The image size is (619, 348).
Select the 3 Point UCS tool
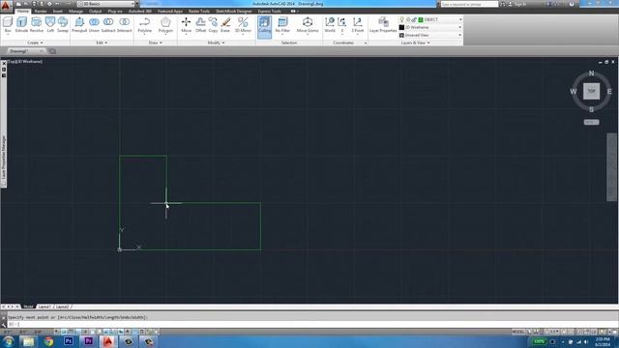click(358, 25)
